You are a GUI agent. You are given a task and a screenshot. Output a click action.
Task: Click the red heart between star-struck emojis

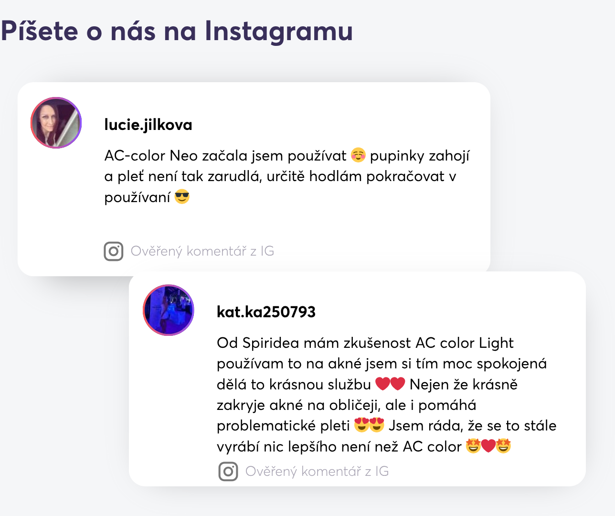tap(488, 446)
